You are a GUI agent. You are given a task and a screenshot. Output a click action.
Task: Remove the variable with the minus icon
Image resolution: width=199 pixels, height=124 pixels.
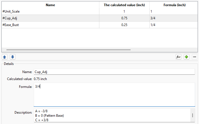tap(194, 57)
